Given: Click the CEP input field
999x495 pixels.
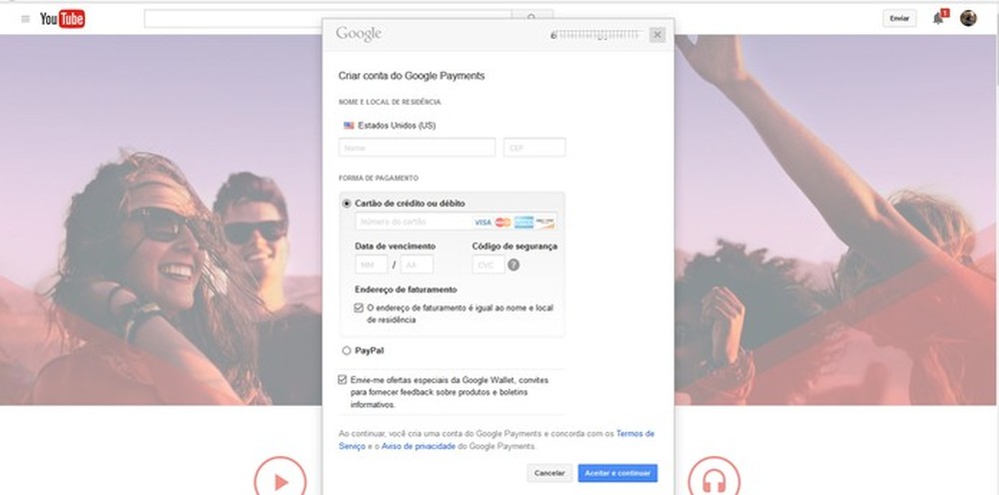Looking at the screenshot, I should point(534,148).
